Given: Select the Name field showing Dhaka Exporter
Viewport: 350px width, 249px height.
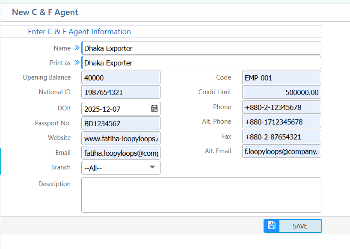Looking at the screenshot, I should tap(201, 48).
